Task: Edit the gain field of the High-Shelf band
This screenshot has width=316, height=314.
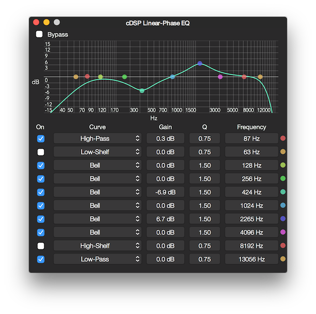Action: (x=165, y=245)
